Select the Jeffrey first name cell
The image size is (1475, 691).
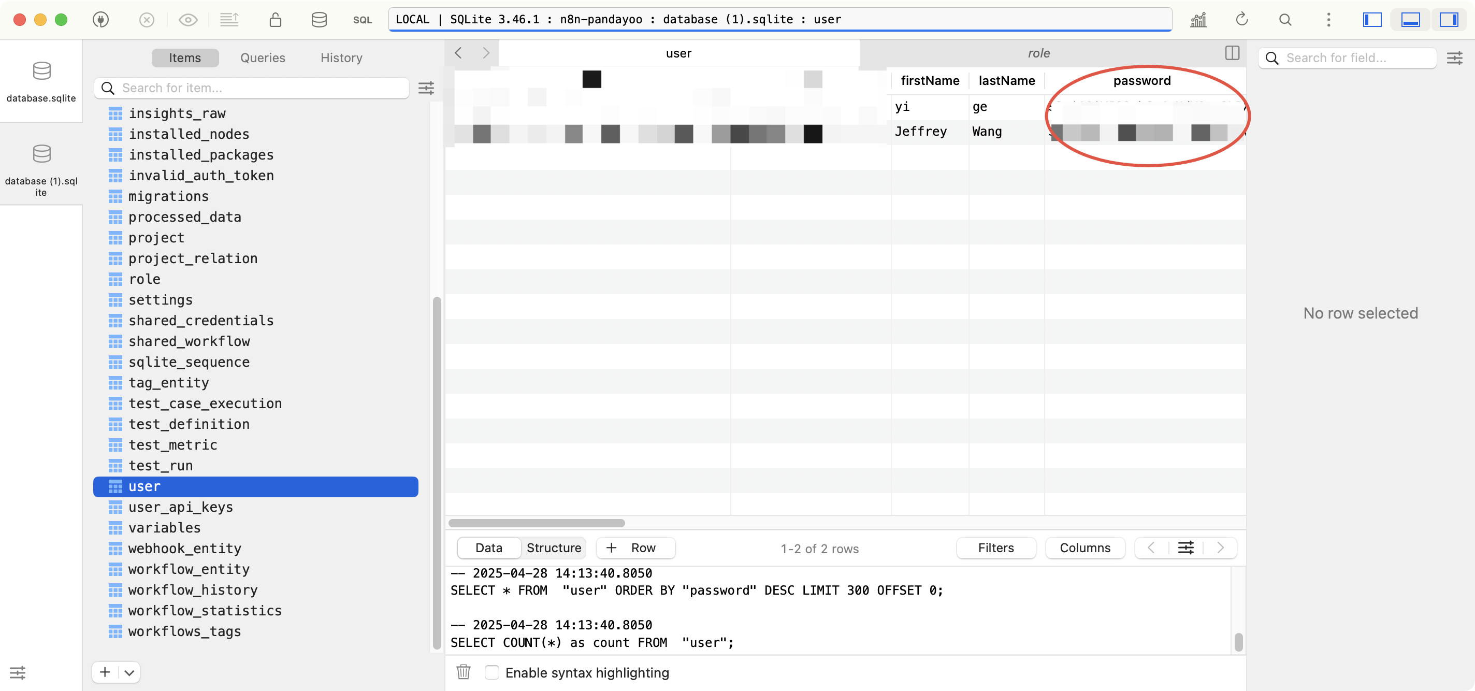coord(929,131)
